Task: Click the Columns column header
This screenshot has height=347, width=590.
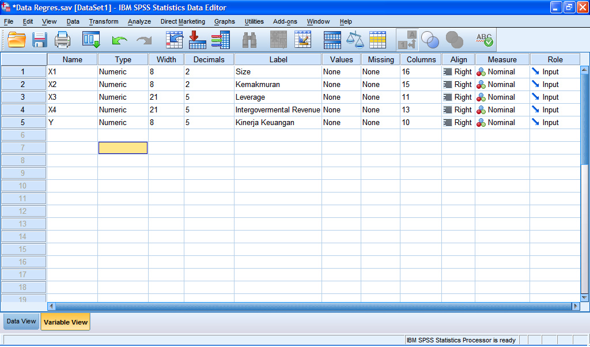Action: 421,59
